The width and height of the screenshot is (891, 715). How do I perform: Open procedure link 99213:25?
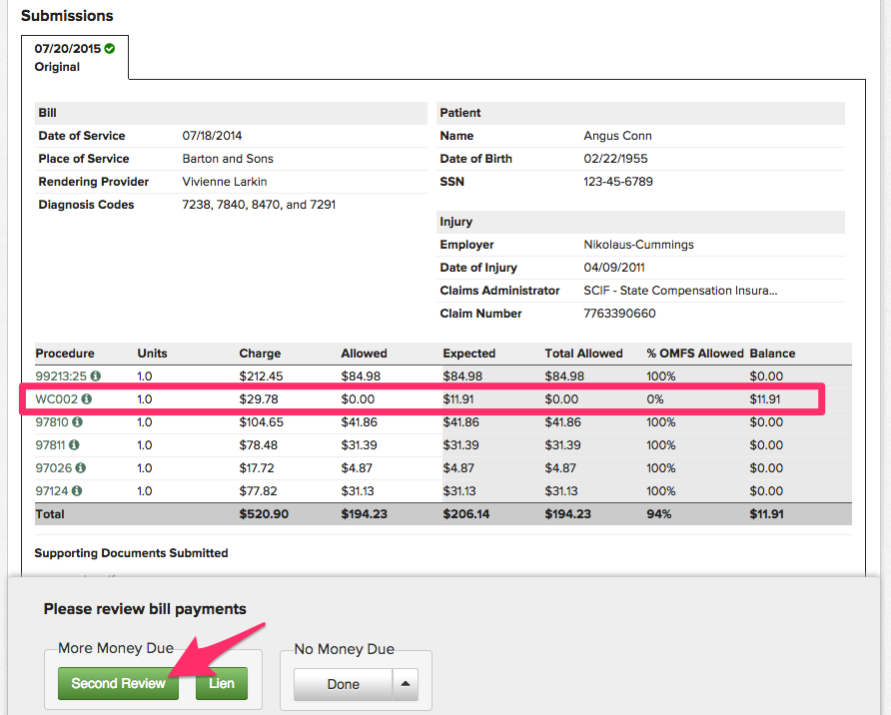click(61, 375)
